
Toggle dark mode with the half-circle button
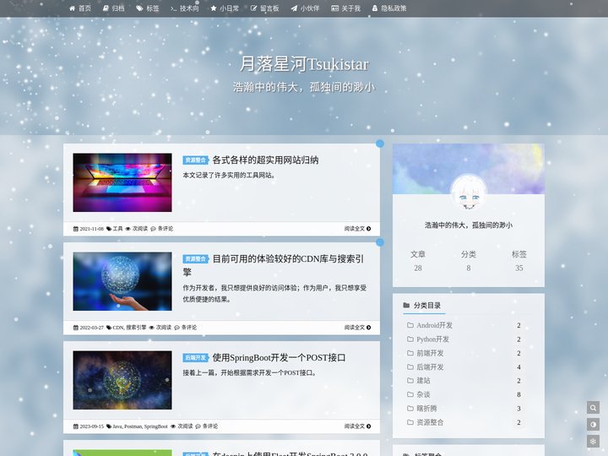pos(593,424)
